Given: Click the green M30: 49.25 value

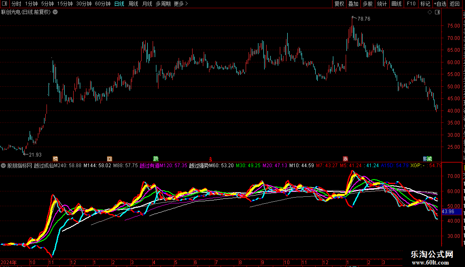Looking at the screenshot, I should [248, 166].
